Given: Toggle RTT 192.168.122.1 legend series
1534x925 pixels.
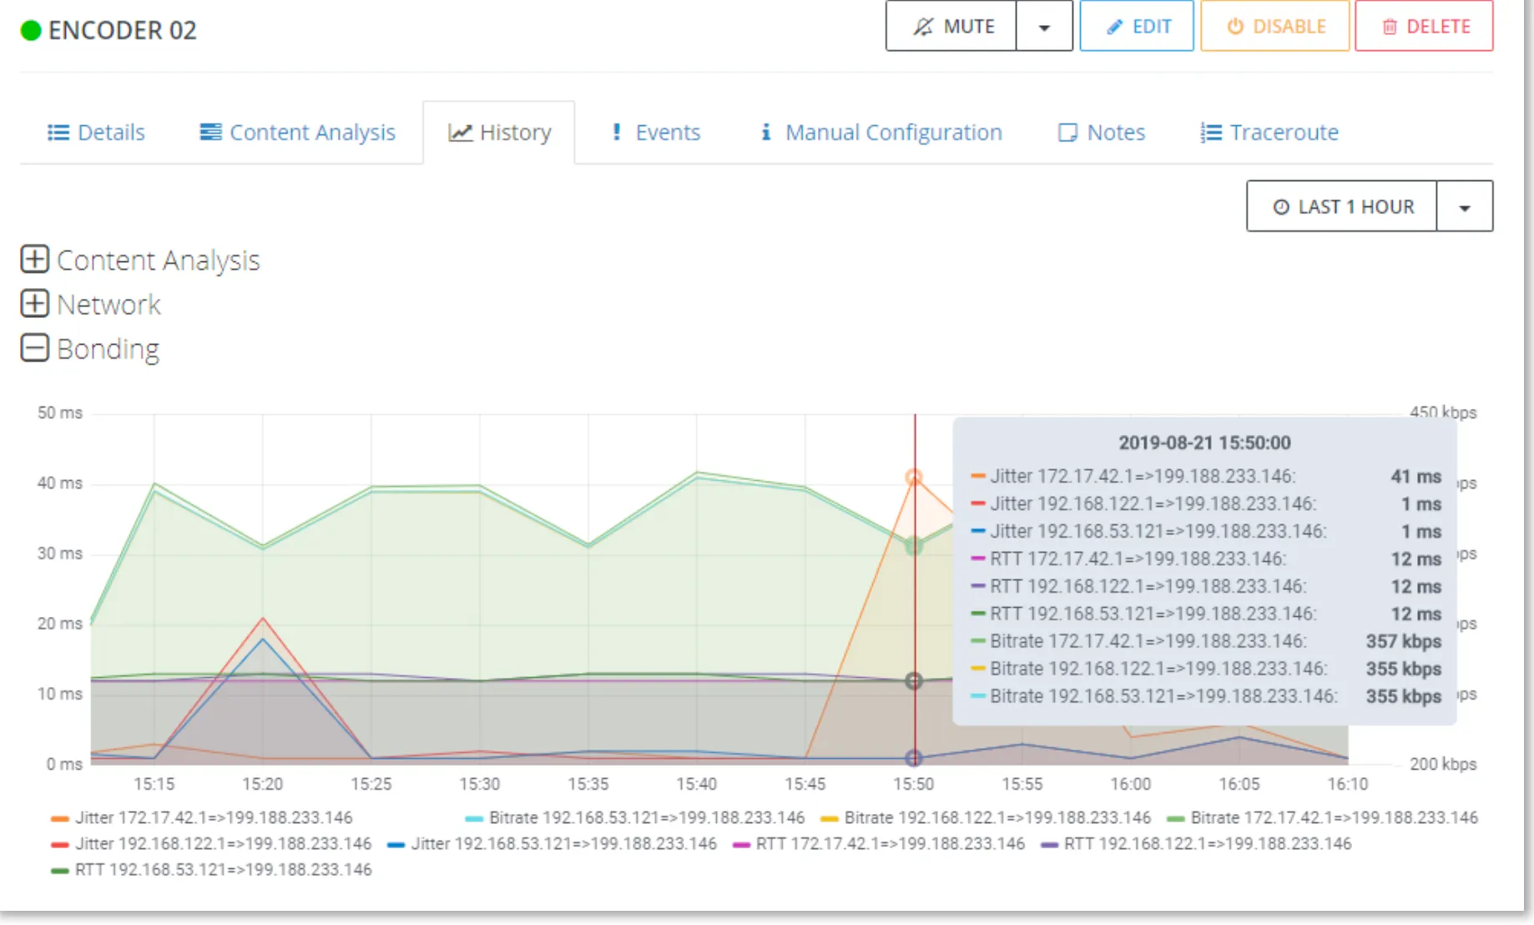Looking at the screenshot, I should click(x=1197, y=844).
